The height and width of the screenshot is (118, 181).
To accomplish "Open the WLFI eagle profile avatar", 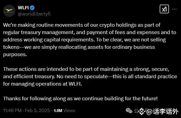I will click(x=9, y=11).
